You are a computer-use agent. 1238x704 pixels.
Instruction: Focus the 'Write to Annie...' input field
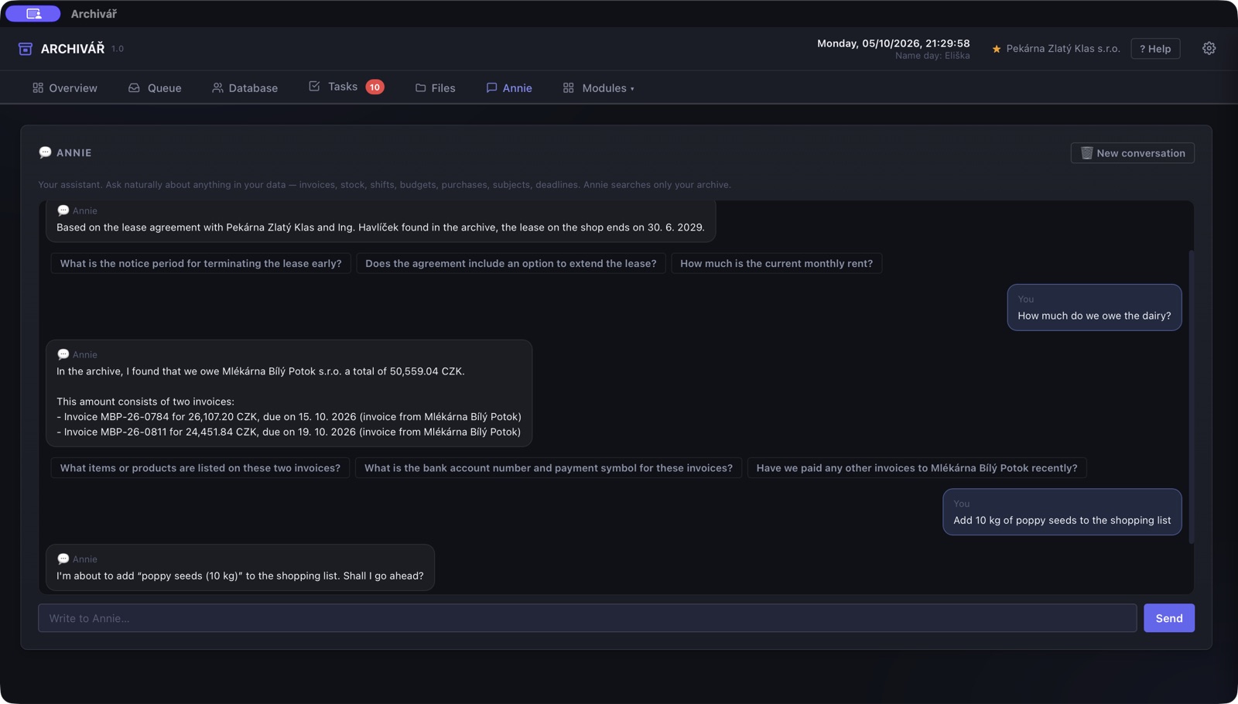coord(587,618)
